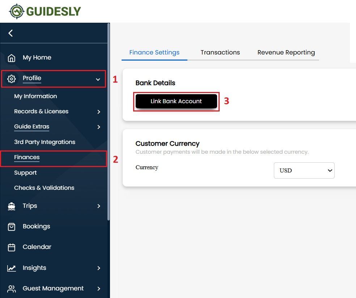Open 3rd Party Integrations page
This screenshot has height=298, width=356.
pyautogui.click(x=44, y=142)
